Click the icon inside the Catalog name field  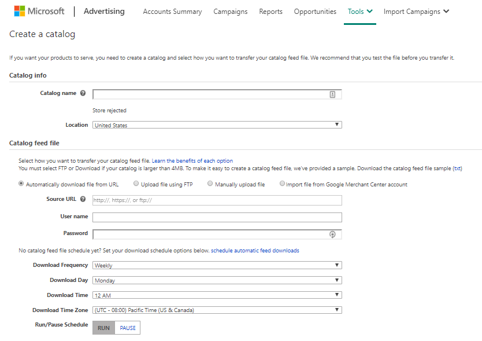coord(332,94)
